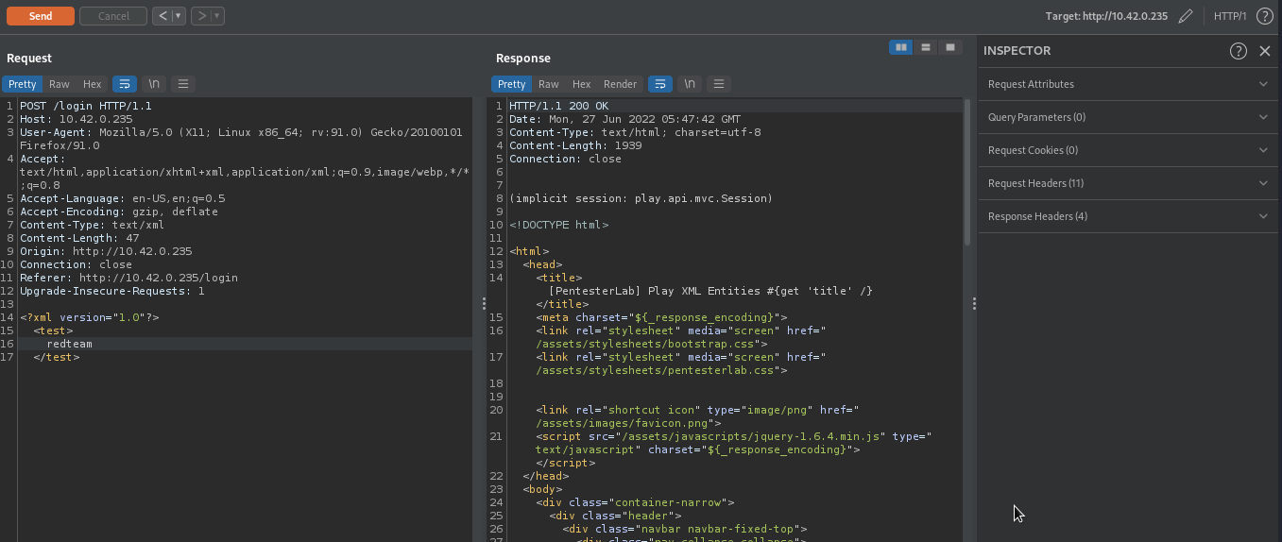Click the 'Target: http://10.42.0.235' label
Image resolution: width=1282 pixels, height=542 pixels.
pos(1106,16)
